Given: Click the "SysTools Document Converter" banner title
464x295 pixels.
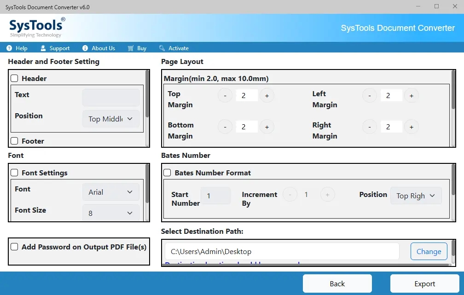Looking at the screenshot, I should click(x=398, y=28).
